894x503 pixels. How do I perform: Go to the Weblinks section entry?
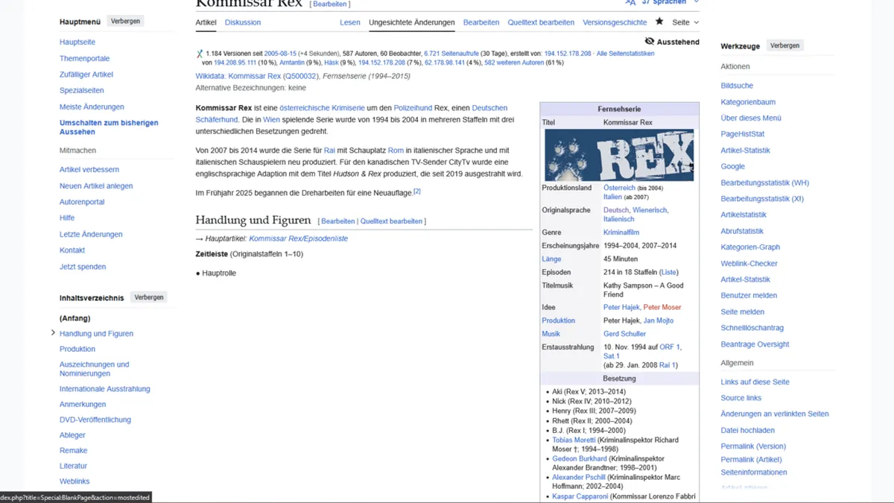tap(74, 481)
